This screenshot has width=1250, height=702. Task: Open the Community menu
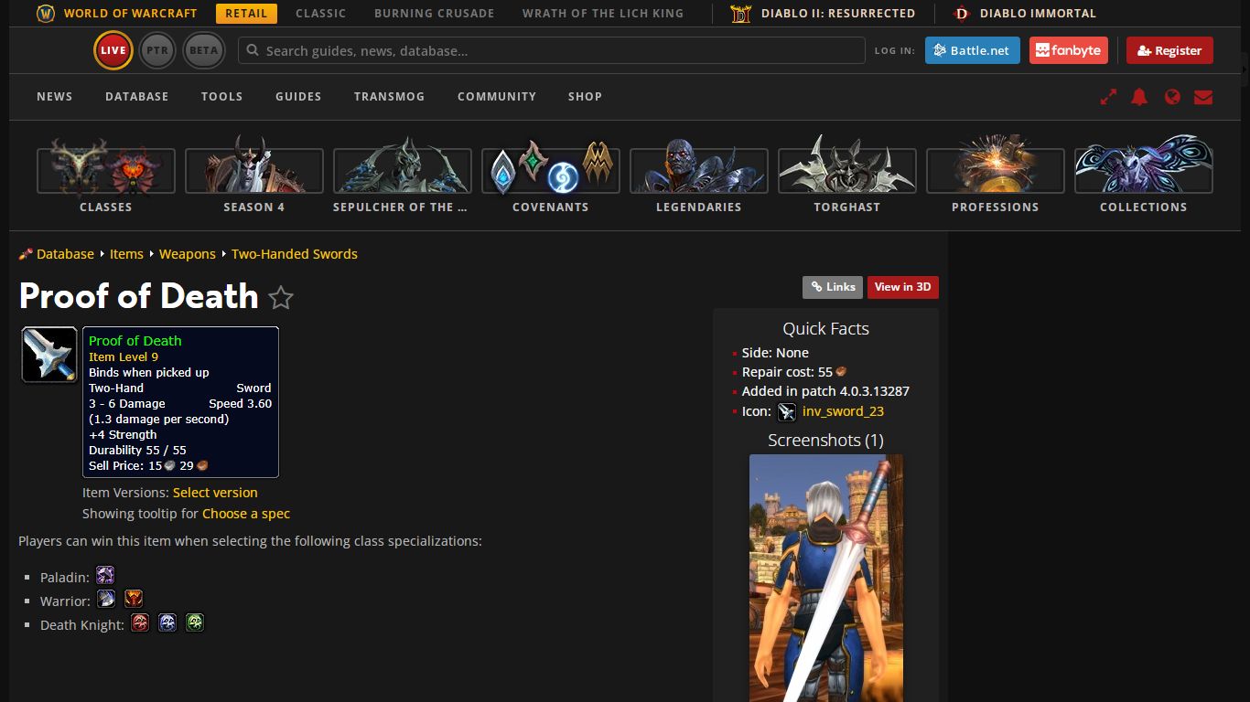point(497,96)
